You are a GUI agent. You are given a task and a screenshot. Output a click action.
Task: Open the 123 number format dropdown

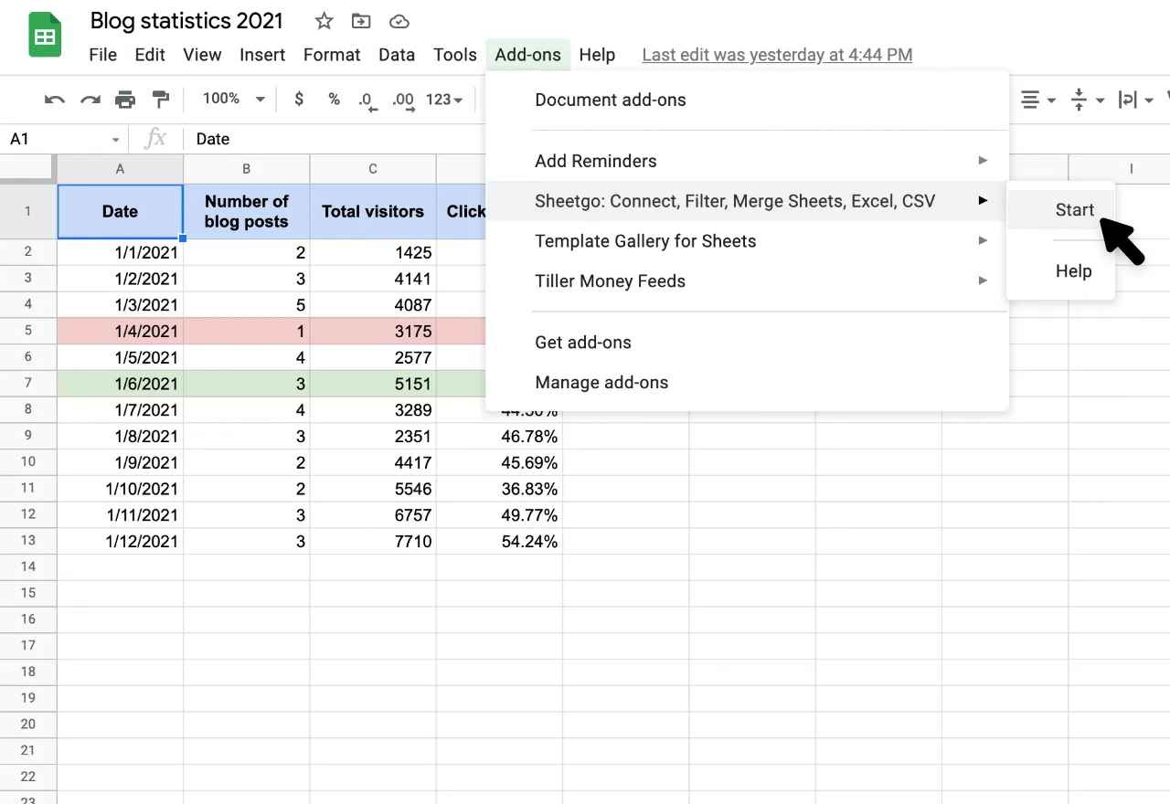pos(443,100)
